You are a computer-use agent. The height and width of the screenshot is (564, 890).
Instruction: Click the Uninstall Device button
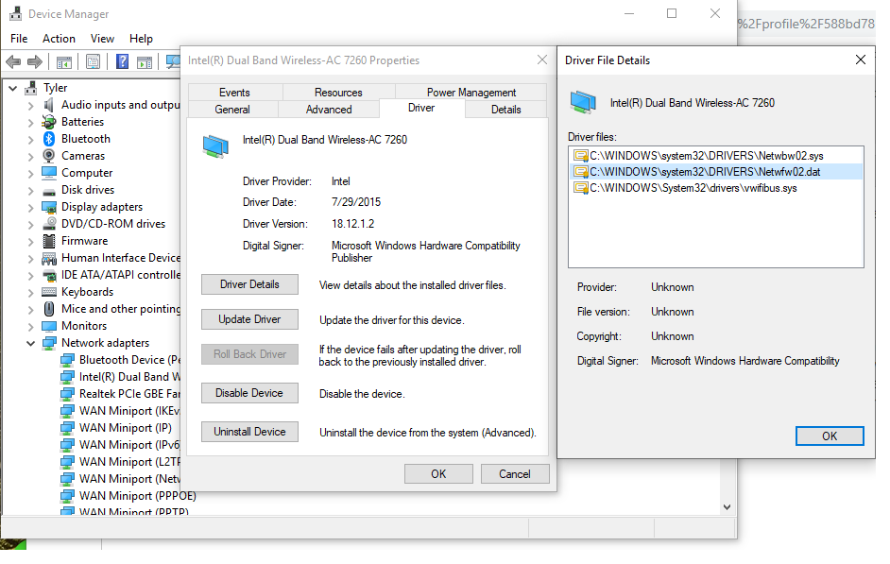[x=249, y=433]
